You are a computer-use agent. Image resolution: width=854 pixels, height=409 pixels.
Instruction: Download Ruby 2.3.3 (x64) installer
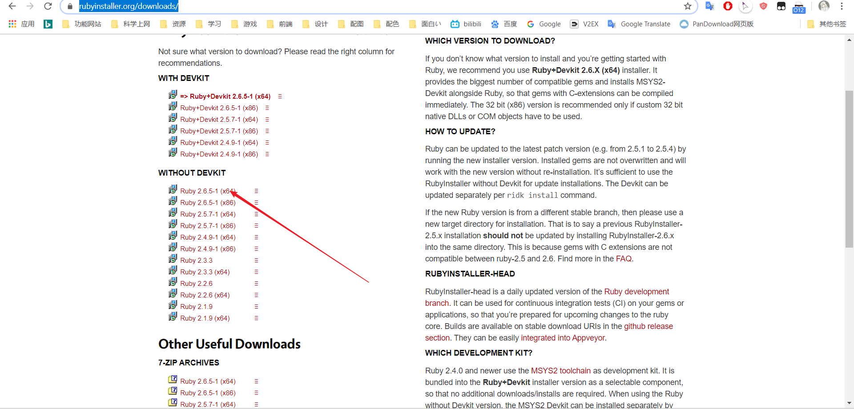(x=205, y=272)
